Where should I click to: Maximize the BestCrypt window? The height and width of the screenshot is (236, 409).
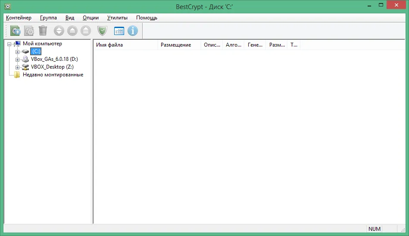click(381, 5)
